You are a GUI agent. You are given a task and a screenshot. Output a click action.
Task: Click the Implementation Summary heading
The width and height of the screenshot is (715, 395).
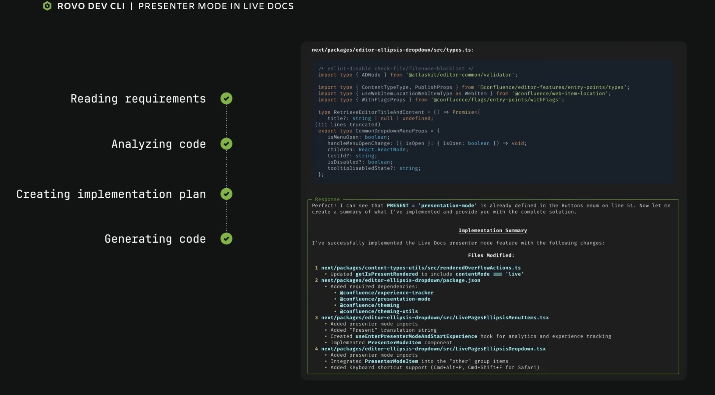492,231
